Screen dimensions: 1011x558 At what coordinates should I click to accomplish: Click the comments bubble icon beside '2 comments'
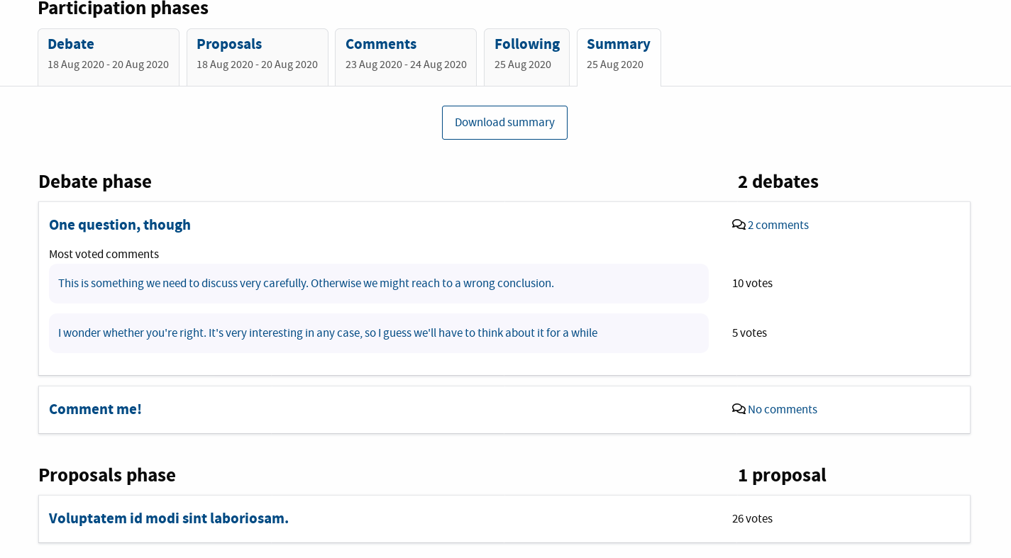pos(739,225)
